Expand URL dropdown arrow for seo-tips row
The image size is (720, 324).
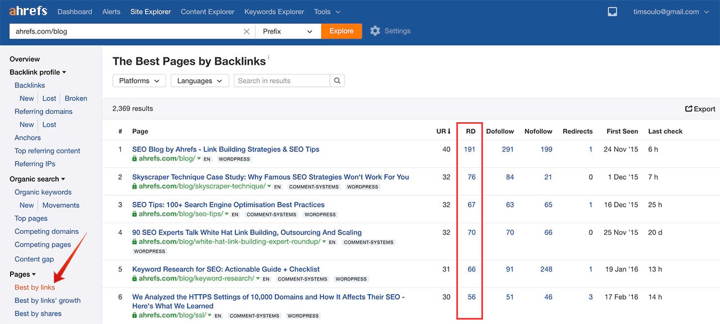(227, 215)
